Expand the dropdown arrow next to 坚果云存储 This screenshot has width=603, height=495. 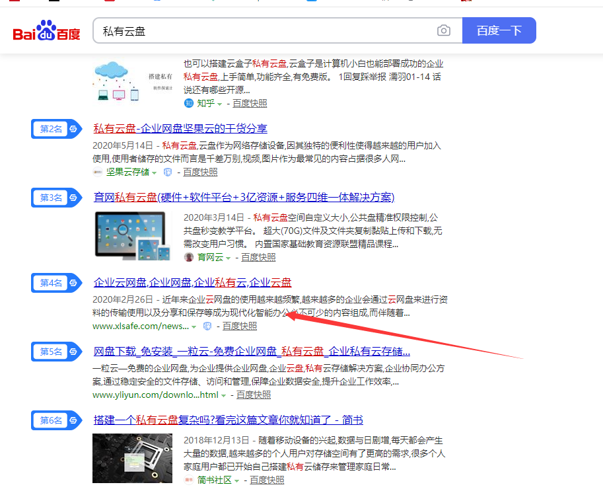(154, 173)
